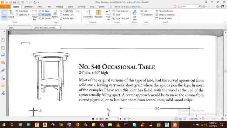This screenshot has width=227, height=128.
Task: Click Fit Page option
Action: pyautogui.click(x=44, y=11)
